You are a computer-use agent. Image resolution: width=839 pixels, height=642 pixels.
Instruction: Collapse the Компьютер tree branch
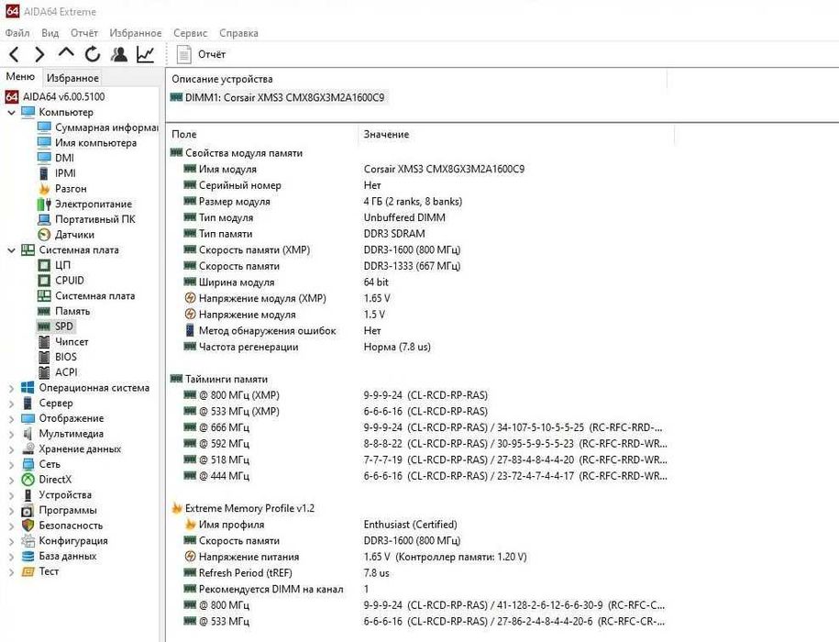coord(11,112)
